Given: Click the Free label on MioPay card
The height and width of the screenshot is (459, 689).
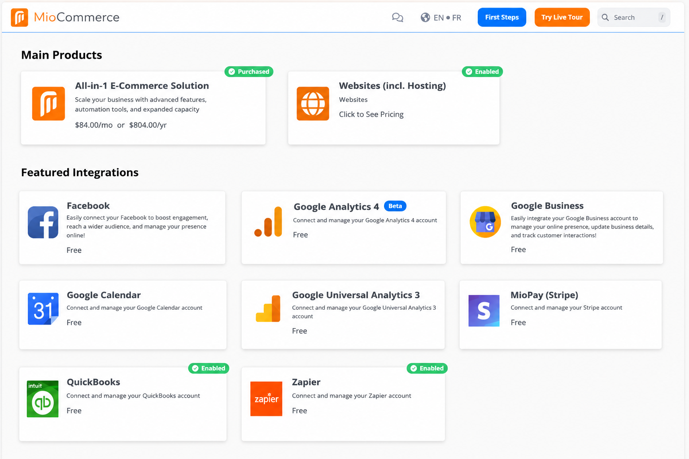Looking at the screenshot, I should click(x=518, y=322).
